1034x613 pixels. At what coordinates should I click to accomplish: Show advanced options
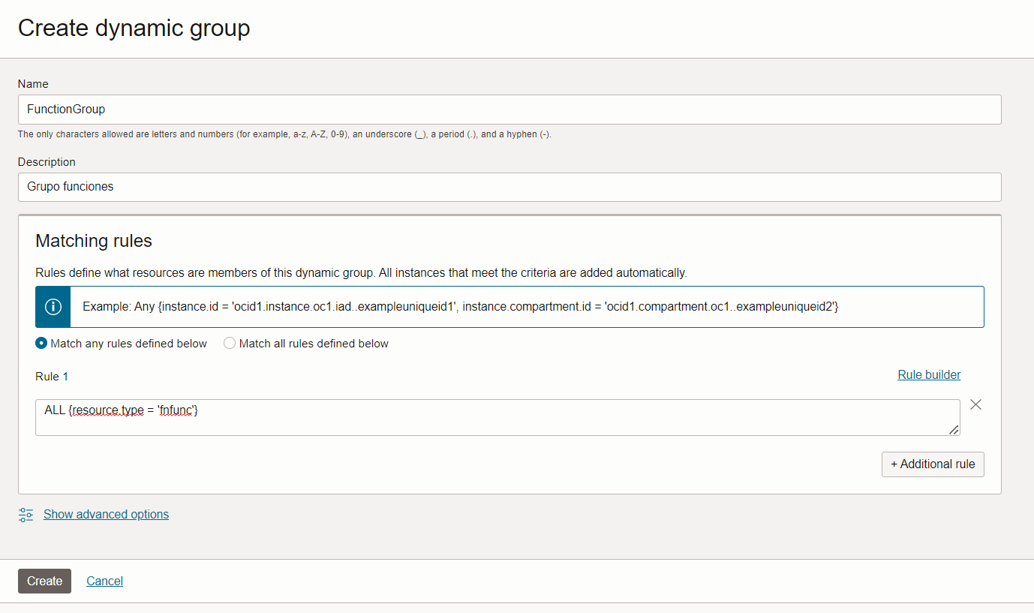click(x=106, y=514)
